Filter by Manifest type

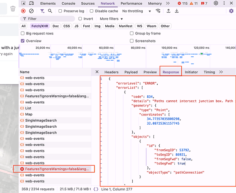coord(126,26)
